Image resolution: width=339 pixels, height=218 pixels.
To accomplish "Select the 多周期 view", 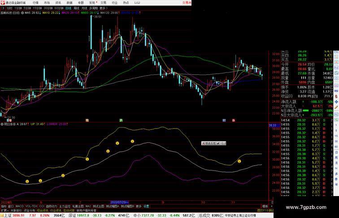I will (93, 8).
